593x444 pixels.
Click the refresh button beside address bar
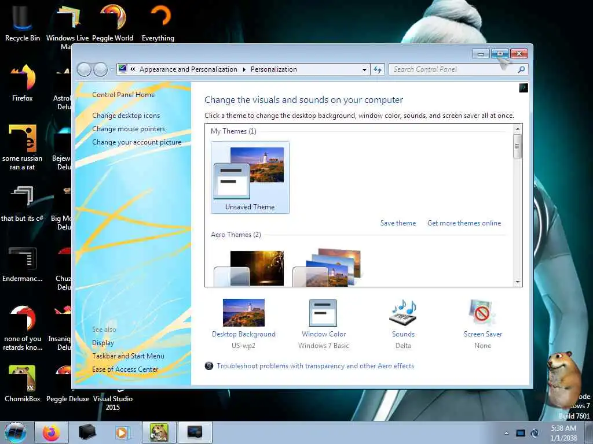pos(378,69)
